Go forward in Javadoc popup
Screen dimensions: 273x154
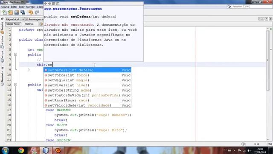[x=49, y=3]
